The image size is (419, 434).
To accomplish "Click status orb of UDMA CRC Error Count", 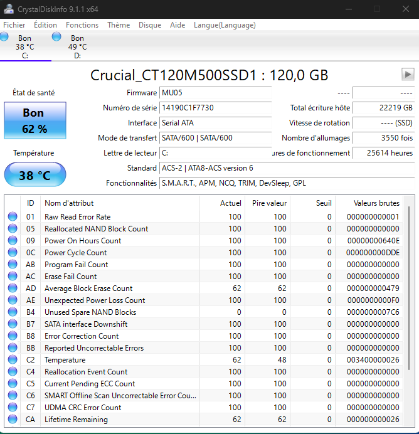I will pos(13,407).
